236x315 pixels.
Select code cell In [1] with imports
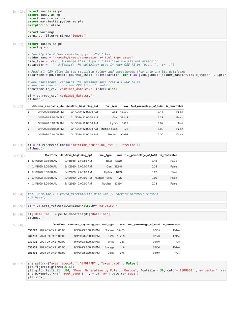[x=126, y=24]
